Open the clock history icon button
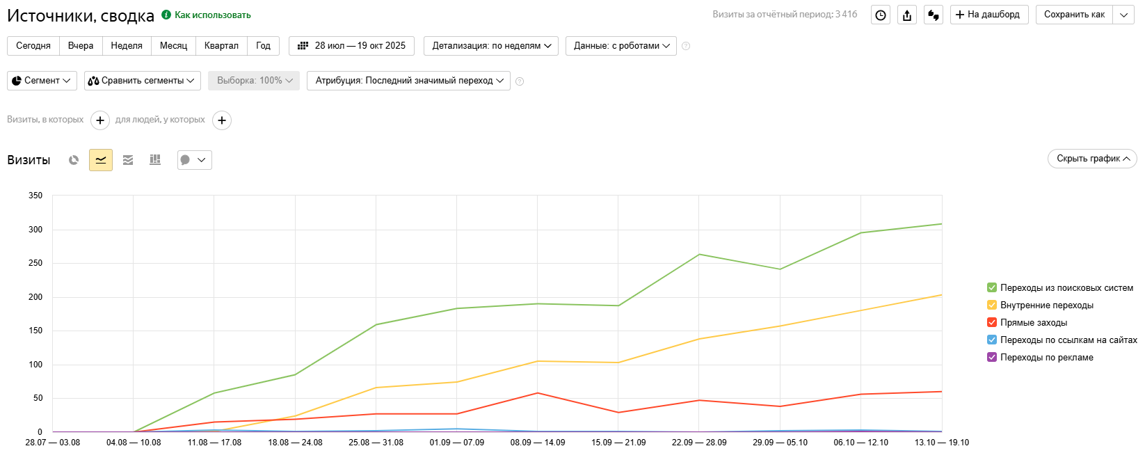Image resolution: width=1145 pixels, height=453 pixels. 881,15
